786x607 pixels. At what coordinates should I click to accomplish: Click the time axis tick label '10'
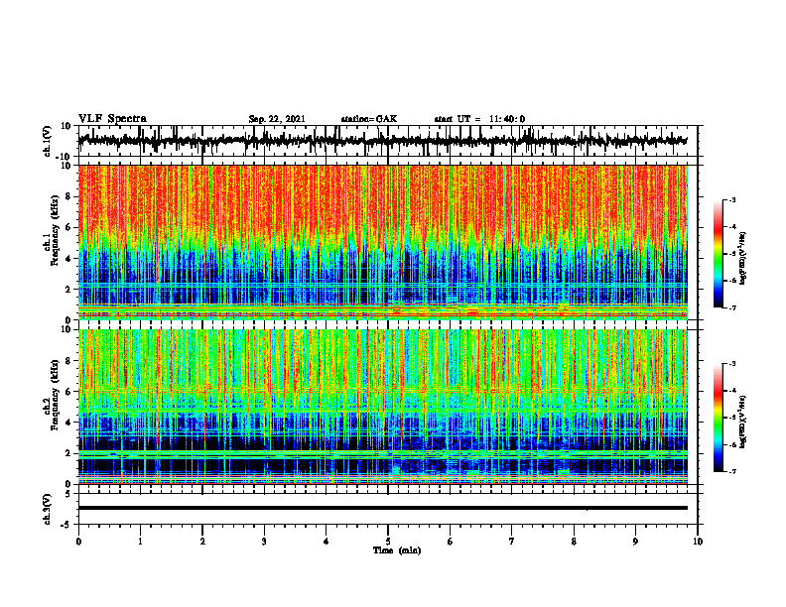pos(698,542)
